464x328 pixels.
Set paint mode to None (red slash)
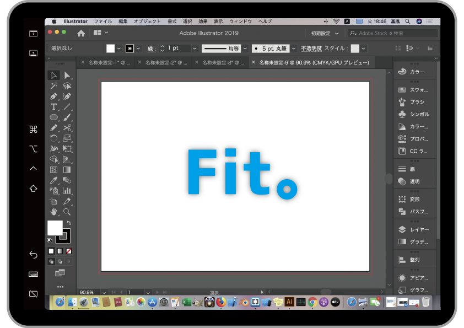(x=69, y=251)
